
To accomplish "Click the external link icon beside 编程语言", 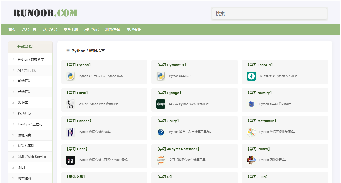I will pyautogui.click(x=13, y=135).
